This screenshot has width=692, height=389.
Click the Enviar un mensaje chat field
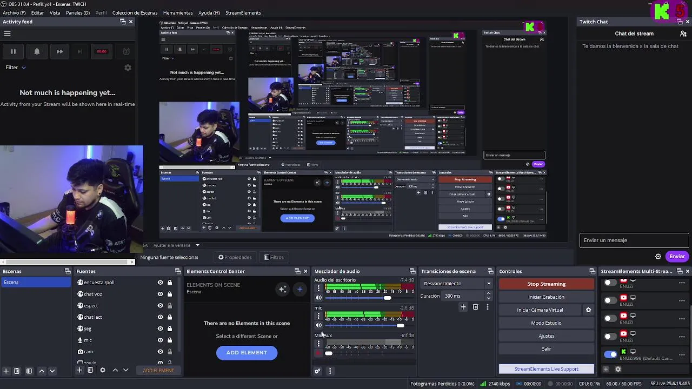click(x=634, y=240)
